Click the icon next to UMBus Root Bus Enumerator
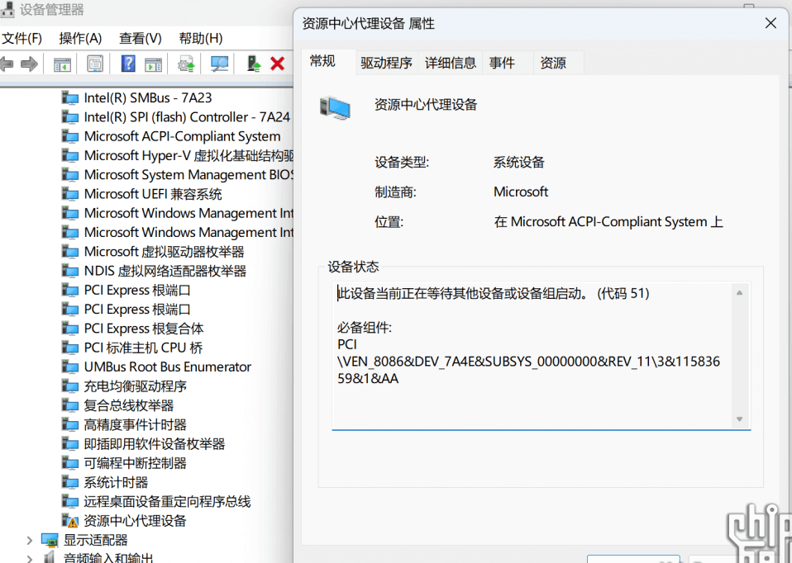The height and width of the screenshot is (563, 792). pos(69,367)
